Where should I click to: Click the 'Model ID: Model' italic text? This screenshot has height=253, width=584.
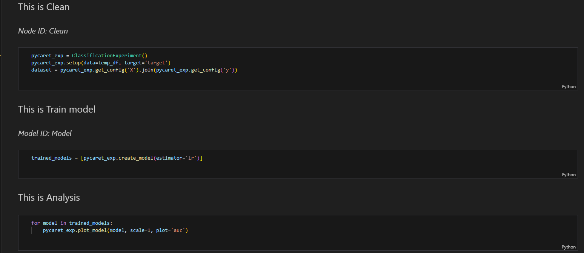pos(45,133)
